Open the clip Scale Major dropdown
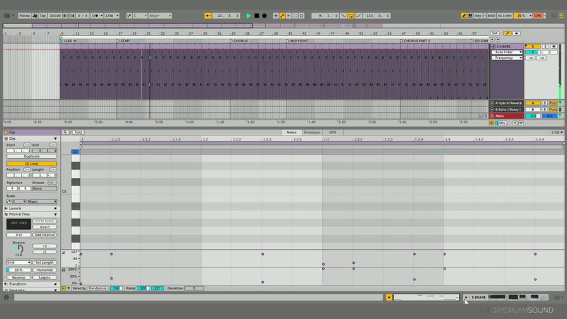This screenshot has width=567, height=319. 42,201
